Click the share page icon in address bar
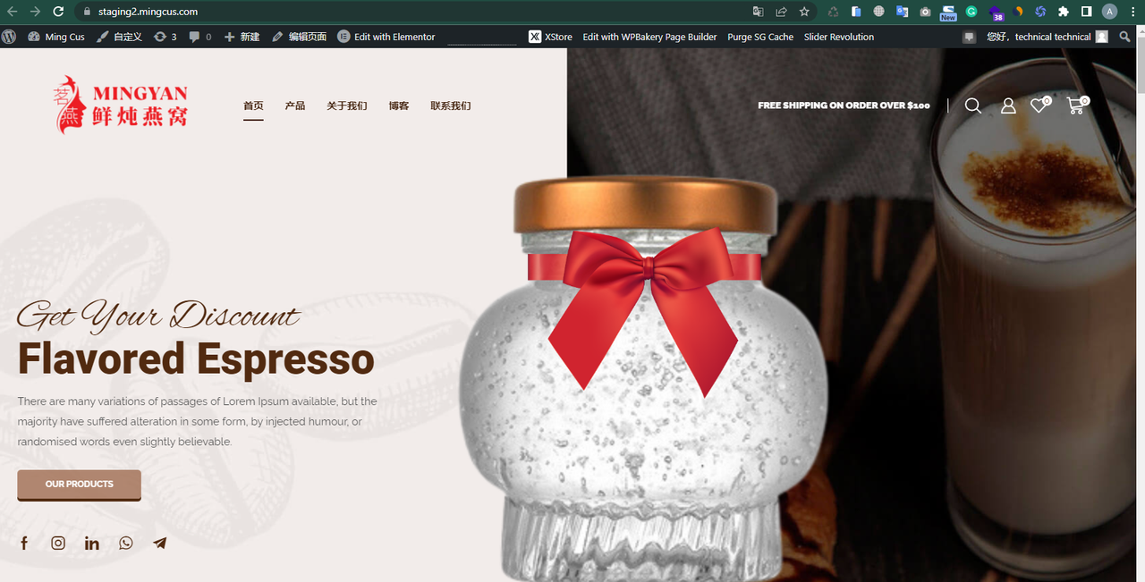 781,12
